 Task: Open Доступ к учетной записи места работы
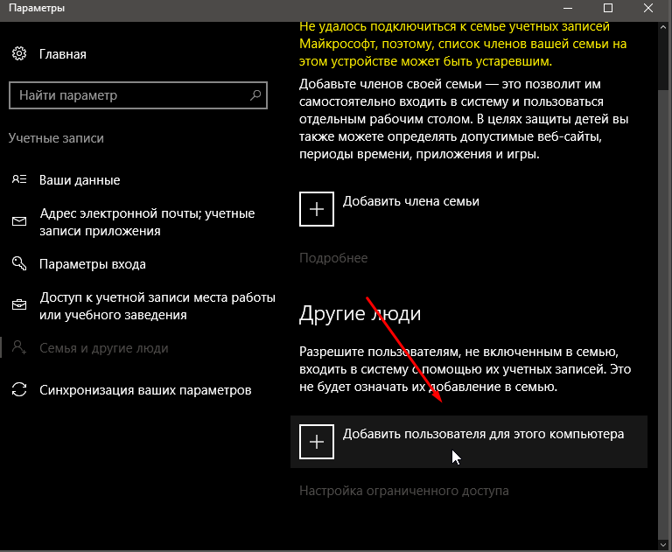[157, 306]
